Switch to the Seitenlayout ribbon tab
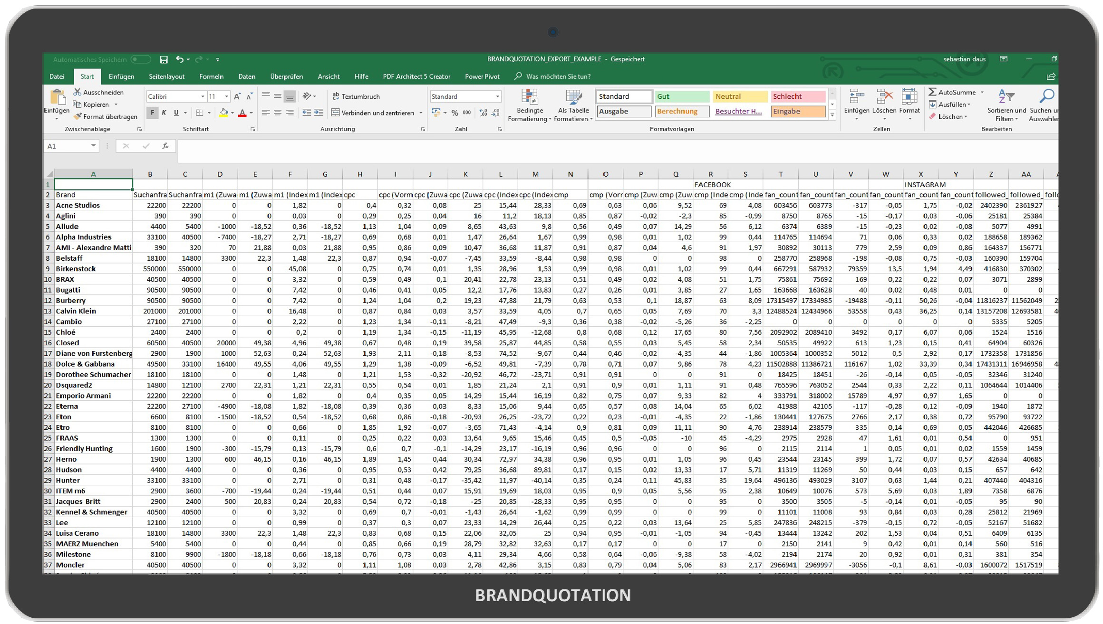Image resolution: width=1103 pixels, height=624 pixels. click(166, 76)
